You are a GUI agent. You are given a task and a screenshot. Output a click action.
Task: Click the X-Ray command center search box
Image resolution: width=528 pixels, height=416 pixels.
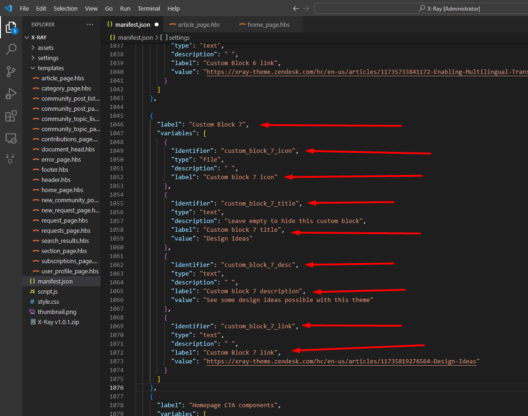tap(421, 9)
